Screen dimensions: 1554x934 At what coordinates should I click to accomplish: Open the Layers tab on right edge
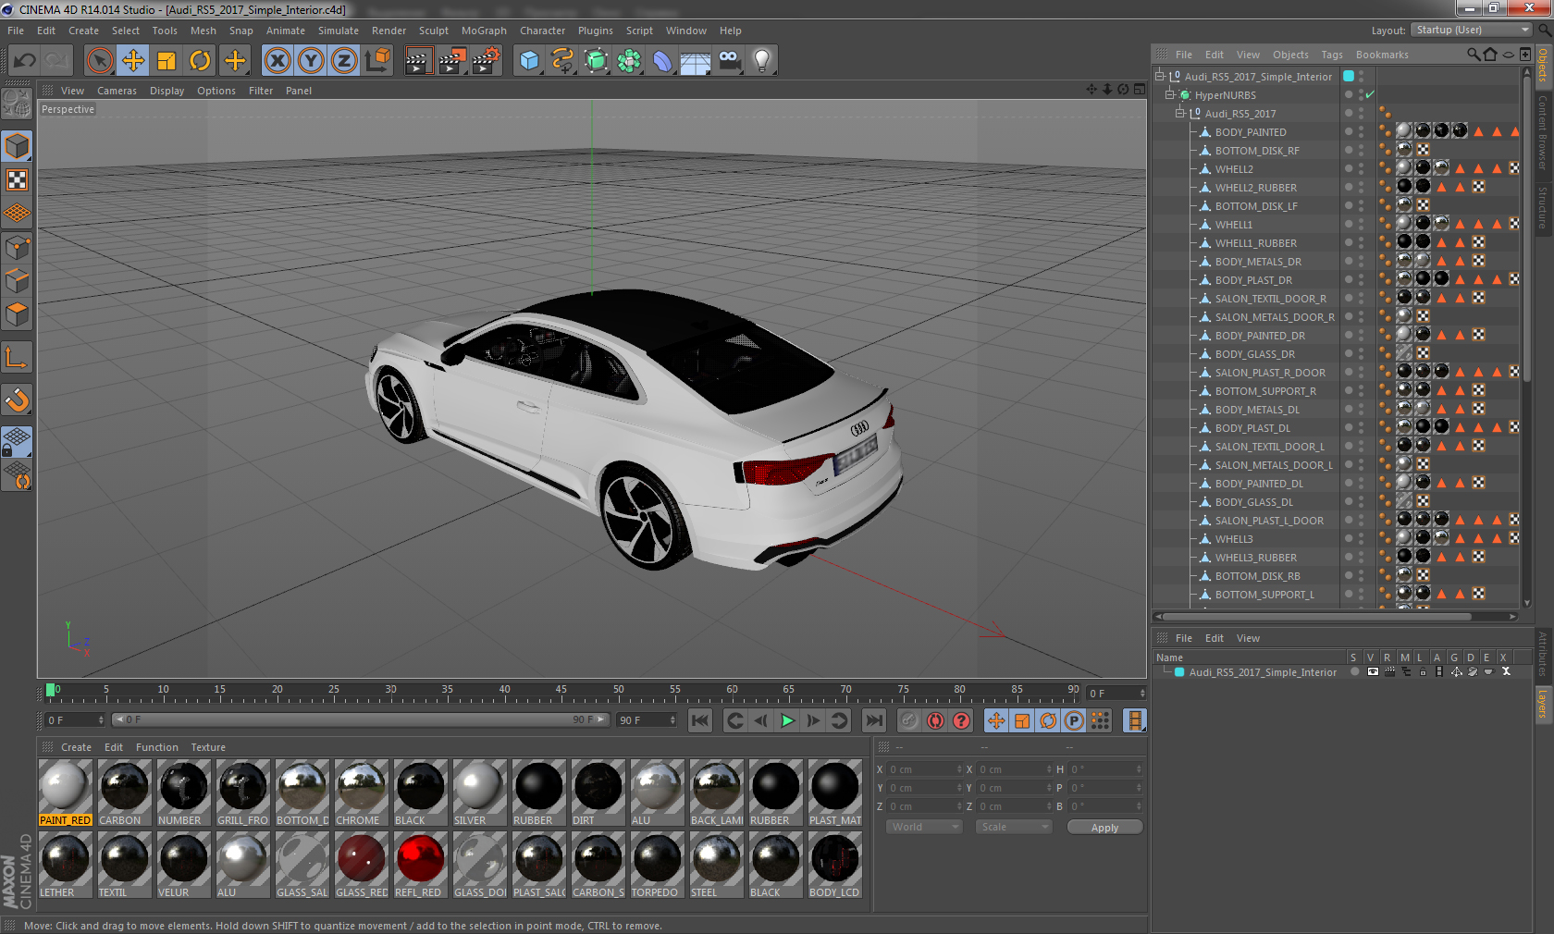pos(1543,705)
